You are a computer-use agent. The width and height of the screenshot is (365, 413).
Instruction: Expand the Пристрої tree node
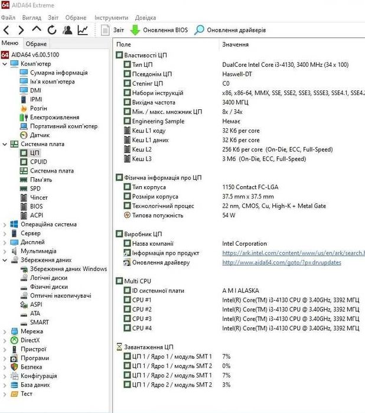tap(5, 350)
